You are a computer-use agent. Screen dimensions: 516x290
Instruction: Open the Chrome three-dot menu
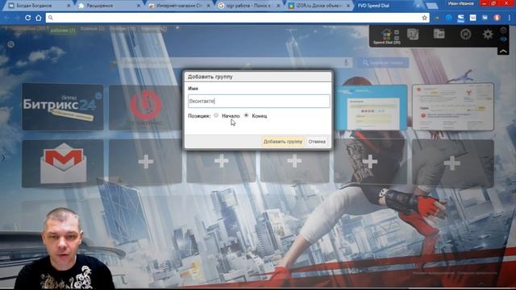509,18
